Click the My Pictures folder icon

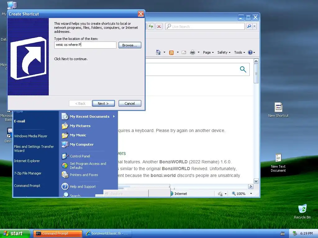pos(65,126)
